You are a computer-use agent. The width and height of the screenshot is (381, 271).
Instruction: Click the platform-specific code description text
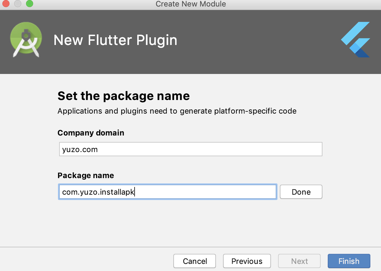[177, 111]
